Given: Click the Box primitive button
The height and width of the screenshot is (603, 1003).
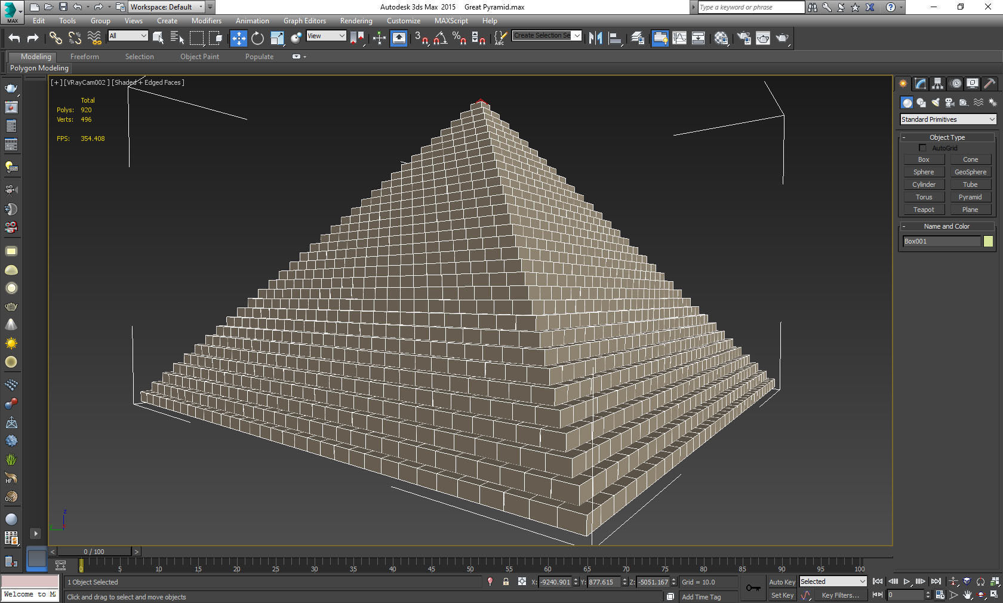Looking at the screenshot, I should [924, 159].
